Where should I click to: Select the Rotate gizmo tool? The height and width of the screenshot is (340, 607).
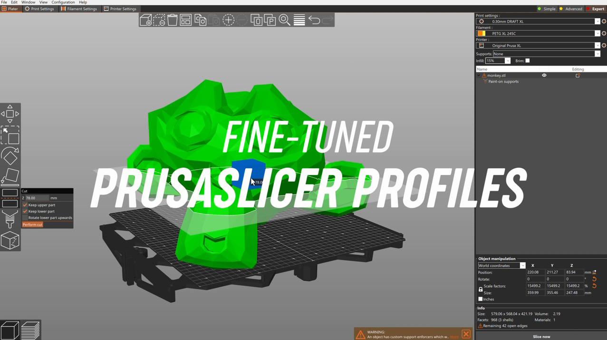point(10,155)
